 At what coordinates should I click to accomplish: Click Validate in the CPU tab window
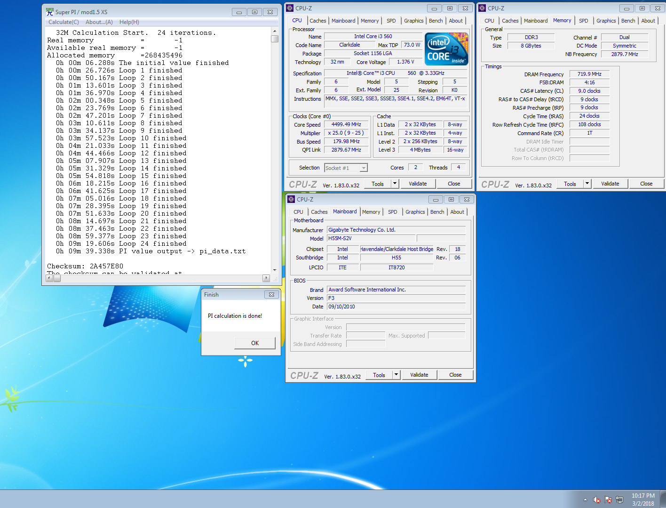[418, 184]
